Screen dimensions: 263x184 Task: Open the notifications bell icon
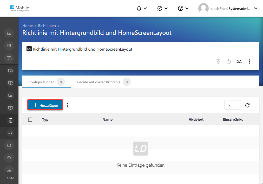click(139, 8)
